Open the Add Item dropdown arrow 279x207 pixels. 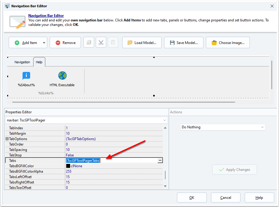tap(44, 43)
